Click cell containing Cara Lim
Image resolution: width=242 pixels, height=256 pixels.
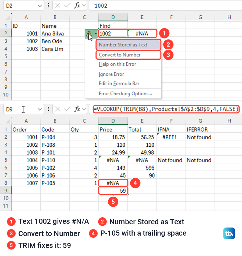55,49
